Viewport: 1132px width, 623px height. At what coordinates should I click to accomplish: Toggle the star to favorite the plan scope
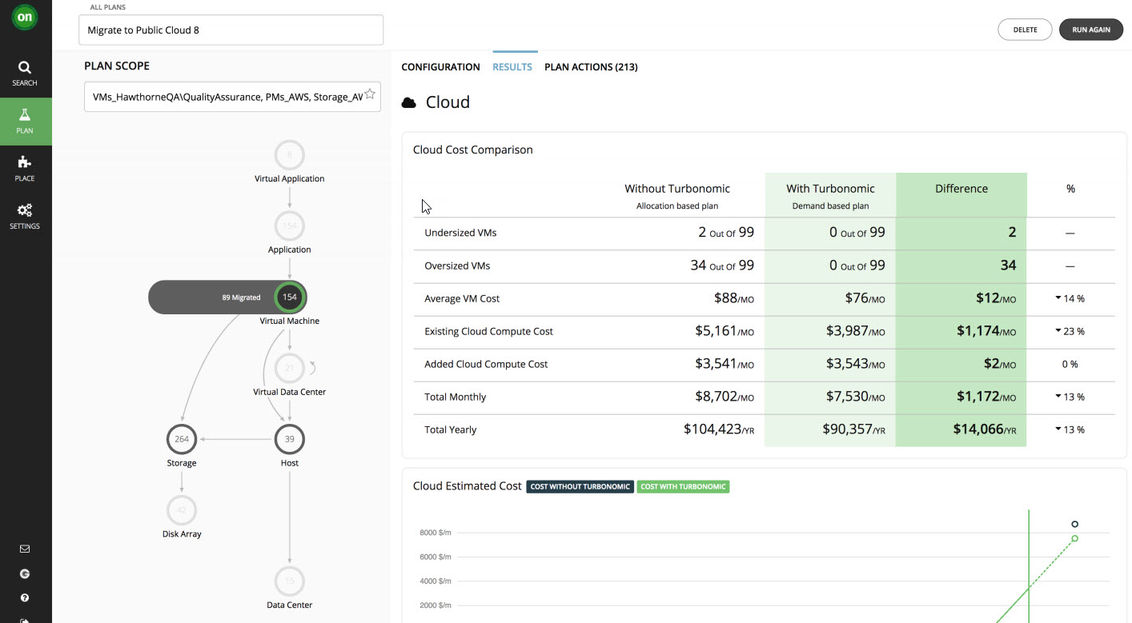(370, 93)
